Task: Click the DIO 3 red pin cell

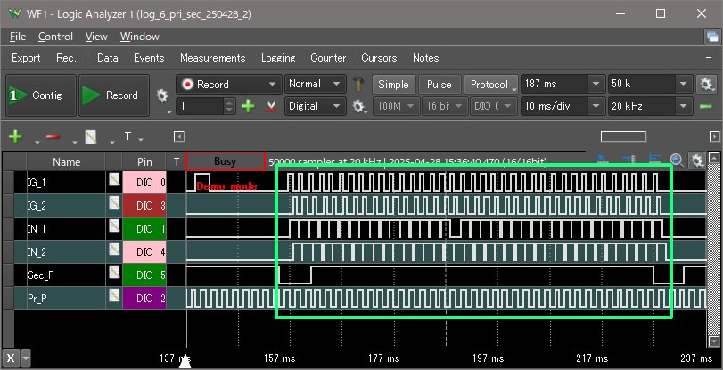Action: tap(144, 206)
